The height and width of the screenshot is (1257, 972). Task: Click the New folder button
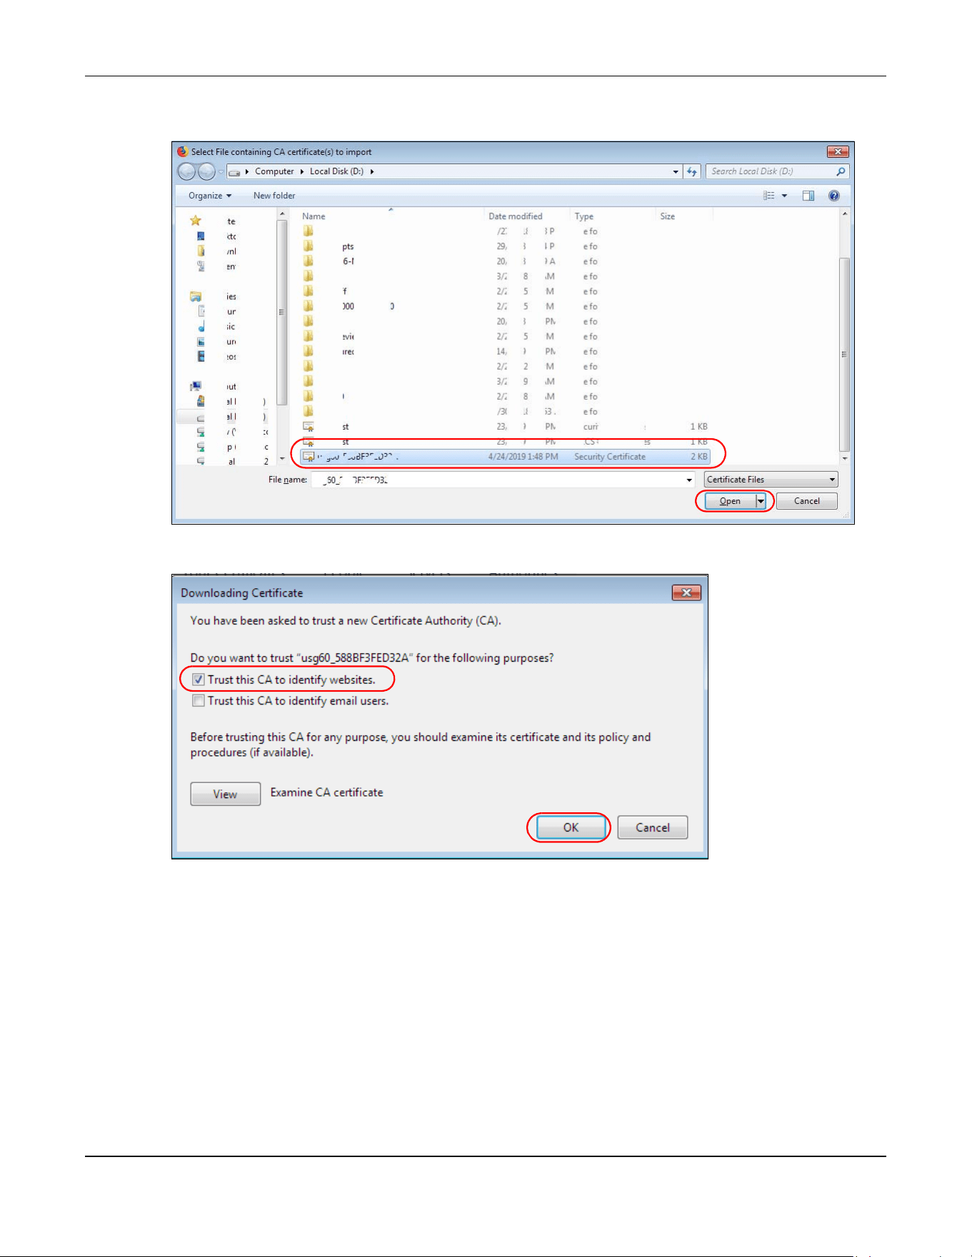[274, 196]
